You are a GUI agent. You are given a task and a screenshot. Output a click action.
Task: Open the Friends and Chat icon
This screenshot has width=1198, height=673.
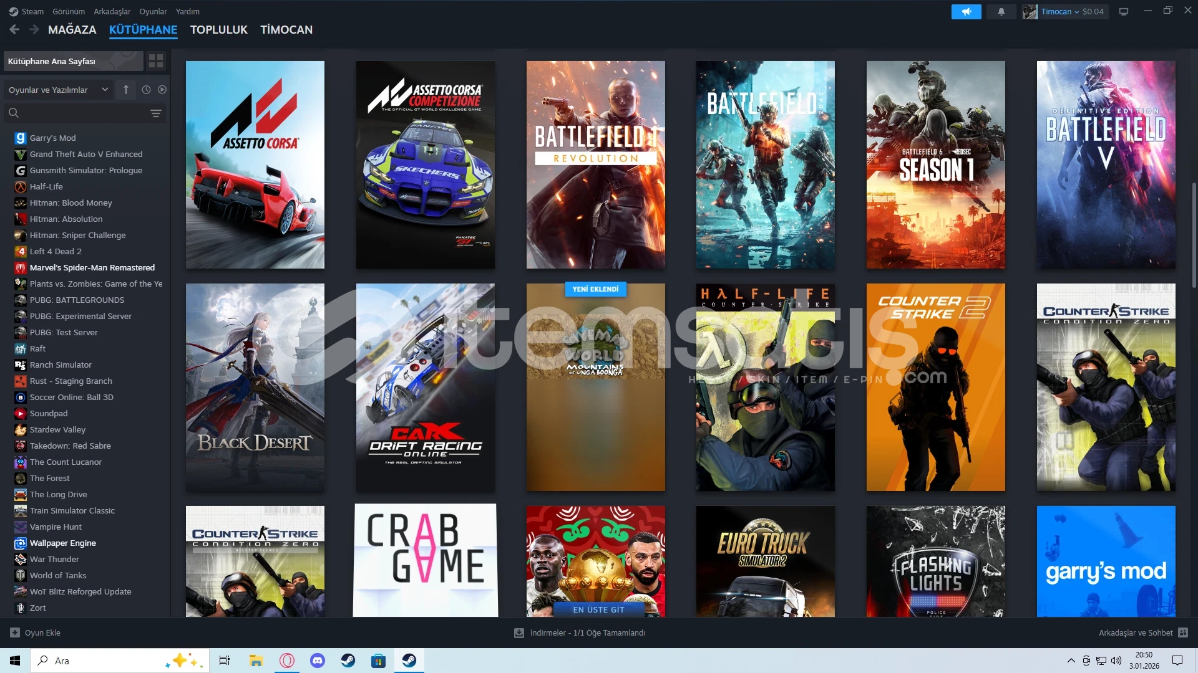[1183, 632]
